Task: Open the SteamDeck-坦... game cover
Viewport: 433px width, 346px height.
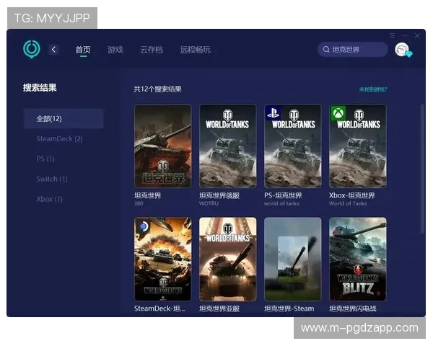Action: point(162,259)
